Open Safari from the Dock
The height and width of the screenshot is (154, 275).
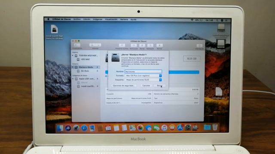click(x=84, y=128)
